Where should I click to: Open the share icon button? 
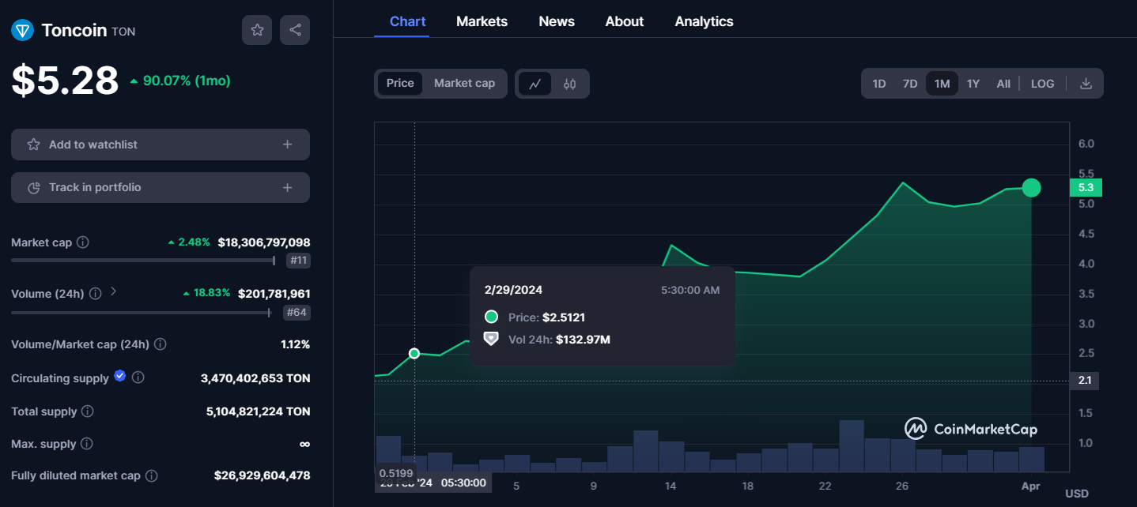click(295, 30)
